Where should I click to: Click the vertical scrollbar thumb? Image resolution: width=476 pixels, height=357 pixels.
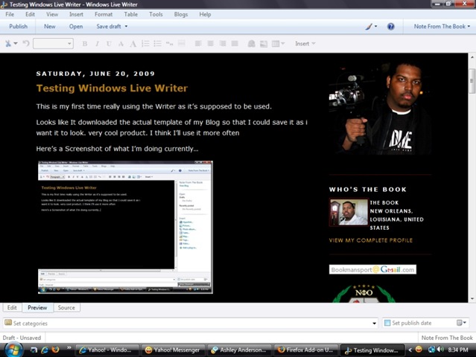pos(472,81)
